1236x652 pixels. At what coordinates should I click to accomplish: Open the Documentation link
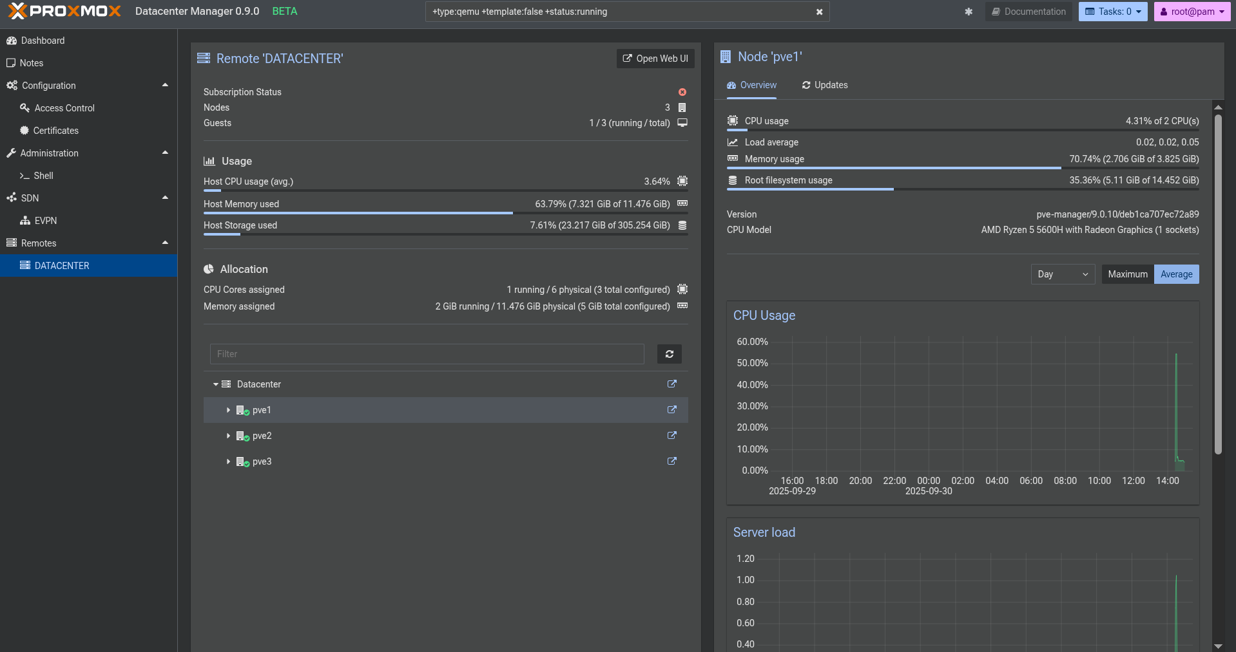(1028, 12)
